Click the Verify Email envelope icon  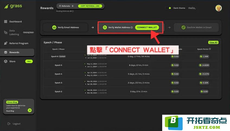pyautogui.click(x=54, y=27)
